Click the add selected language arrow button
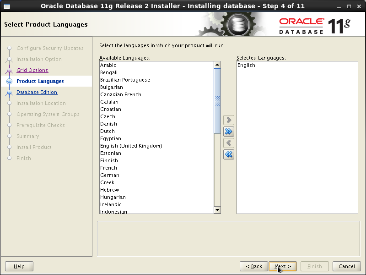Image resolution: width=366 pixels, height=275 pixels. pyautogui.click(x=228, y=120)
